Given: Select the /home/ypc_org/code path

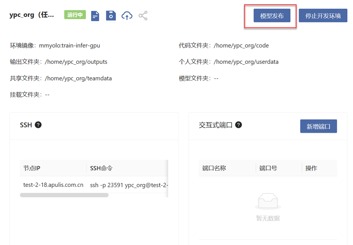Looking at the screenshot, I should click(241, 46).
